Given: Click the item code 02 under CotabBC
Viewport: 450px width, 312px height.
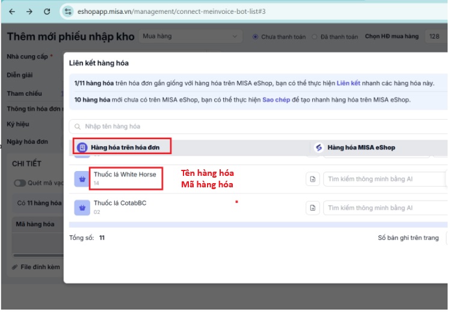Looking at the screenshot, I should 97,212.
